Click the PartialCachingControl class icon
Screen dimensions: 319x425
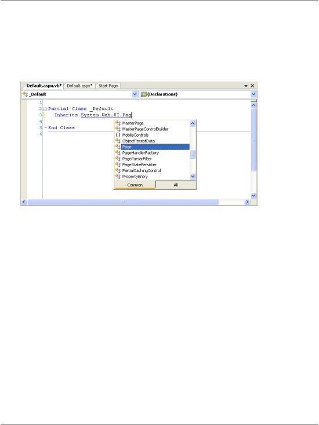coord(118,170)
